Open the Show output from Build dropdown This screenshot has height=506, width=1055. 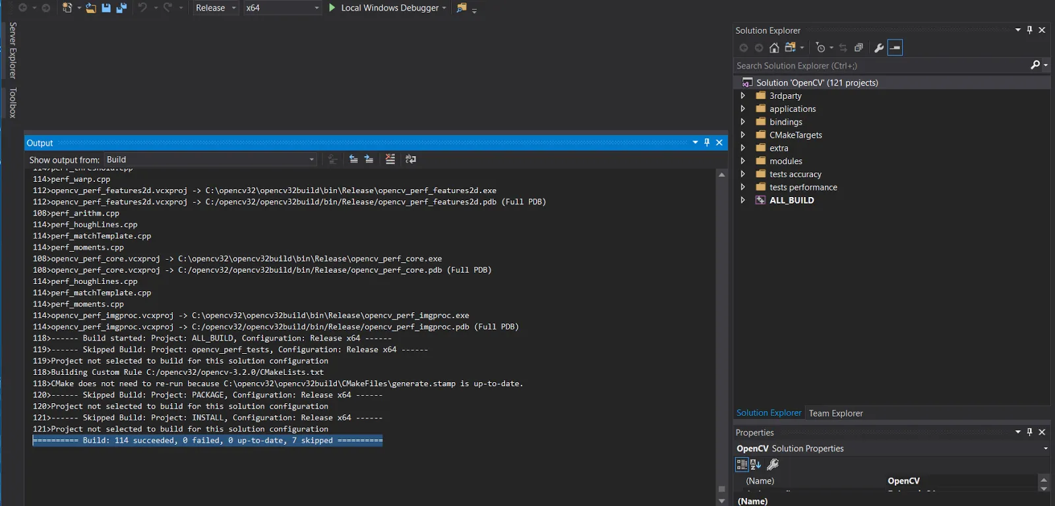pos(210,159)
